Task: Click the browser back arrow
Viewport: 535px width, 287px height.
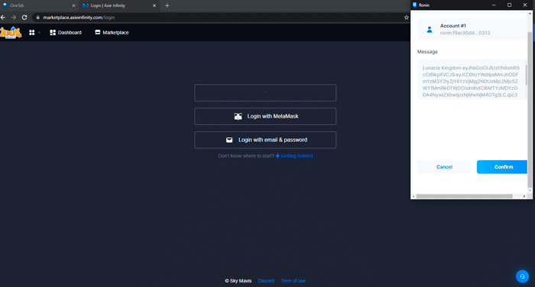Action: tap(3, 18)
